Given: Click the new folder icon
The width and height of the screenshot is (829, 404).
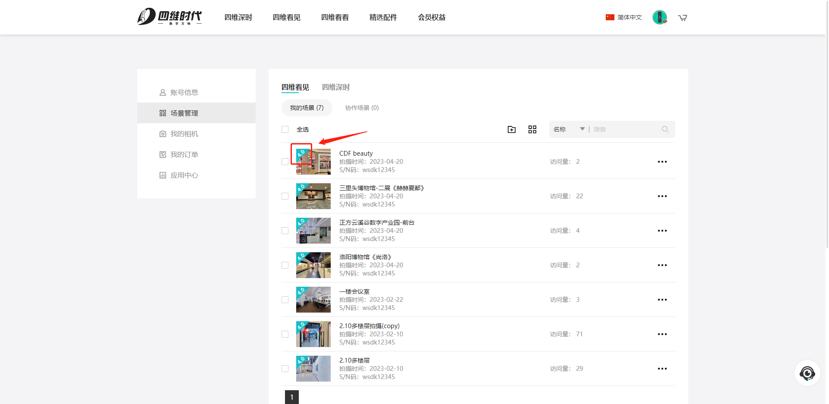Looking at the screenshot, I should [512, 129].
